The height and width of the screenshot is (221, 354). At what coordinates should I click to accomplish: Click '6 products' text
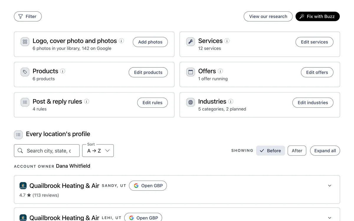[x=44, y=79]
